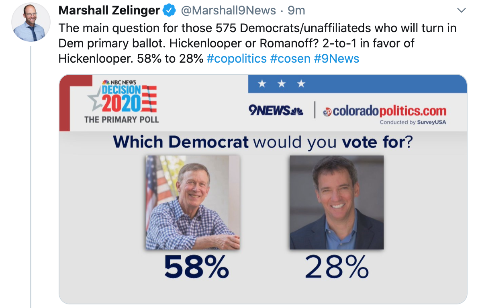Click the 9NEWS logo in poll graphic
The image size is (478, 308).
(x=276, y=110)
